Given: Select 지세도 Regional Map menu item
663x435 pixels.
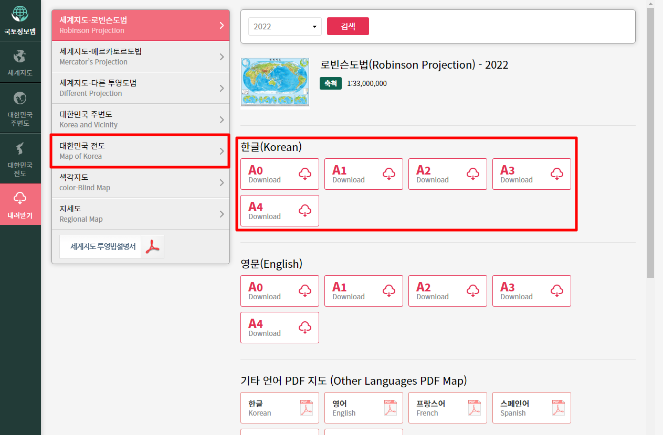Looking at the screenshot, I should (x=141, y=214).
